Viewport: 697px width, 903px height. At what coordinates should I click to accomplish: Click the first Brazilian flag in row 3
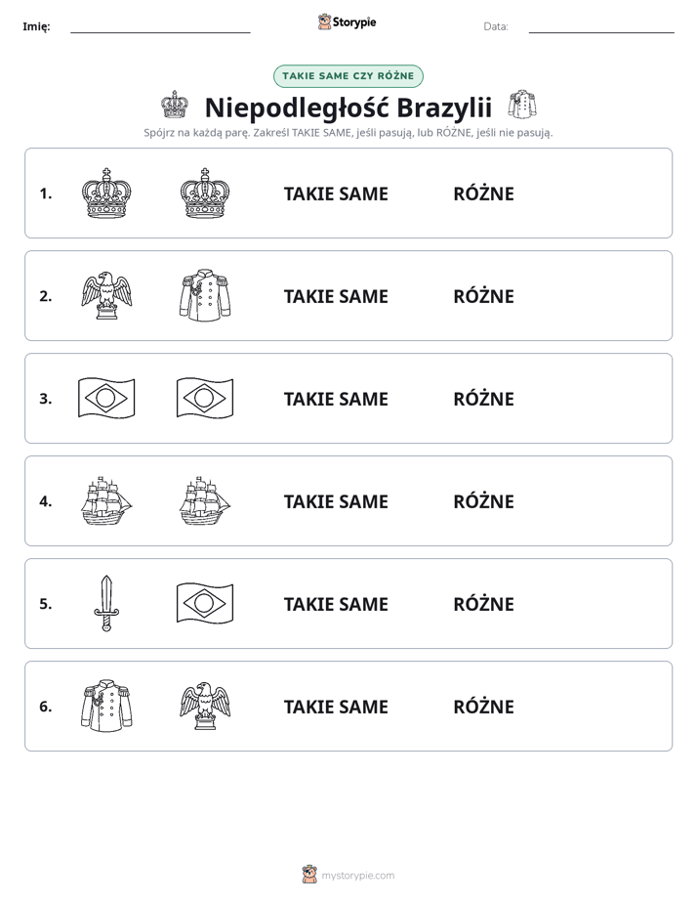(x=106, y=398)
